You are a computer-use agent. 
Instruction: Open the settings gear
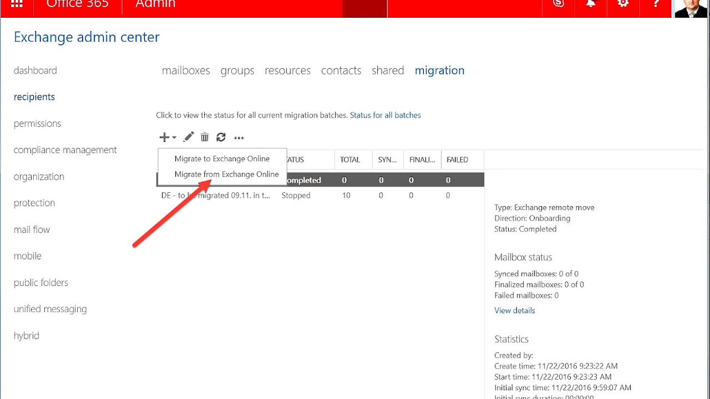click(623, 4)
